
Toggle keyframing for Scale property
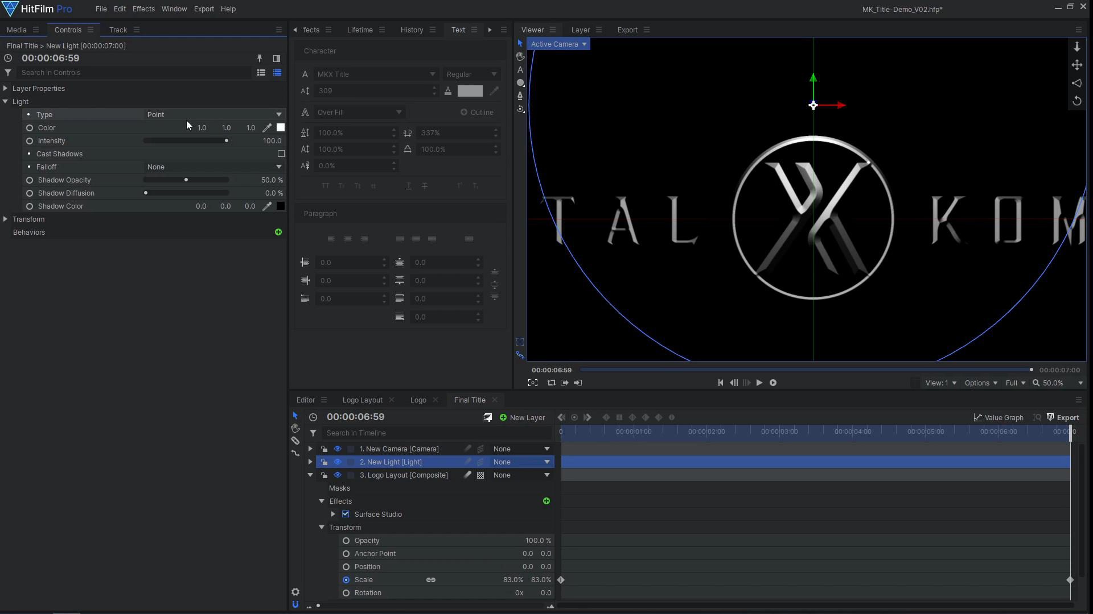pyautogui.click(x=346, y=580)
